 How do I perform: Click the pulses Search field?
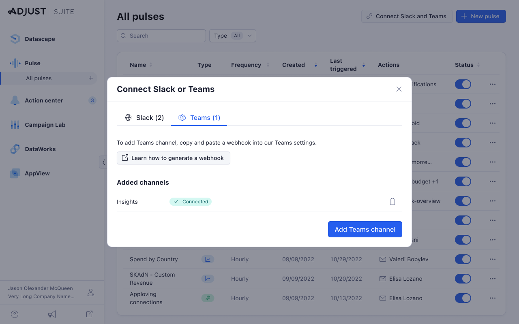click(161, 36)
